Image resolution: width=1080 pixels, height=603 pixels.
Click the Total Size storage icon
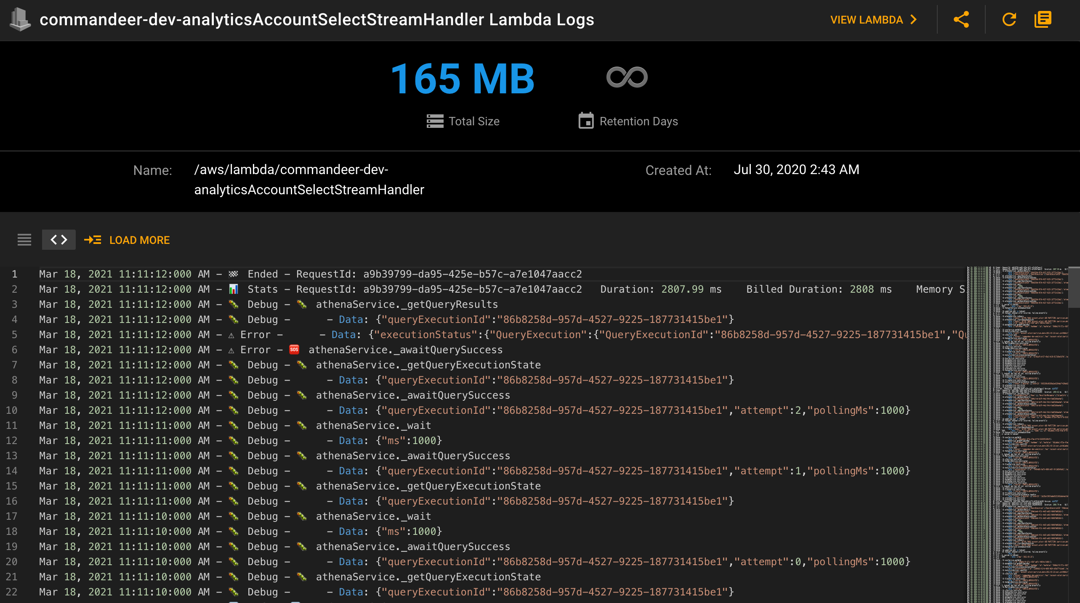pyautogui.click(x=435, y=121)
